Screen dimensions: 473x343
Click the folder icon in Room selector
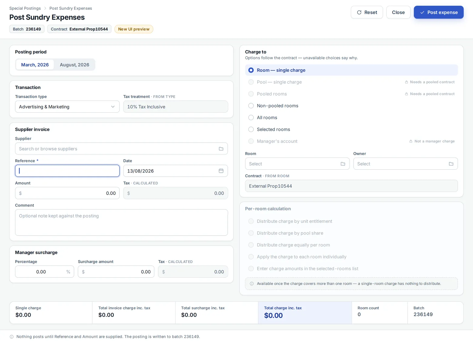(x=343, y=164)
